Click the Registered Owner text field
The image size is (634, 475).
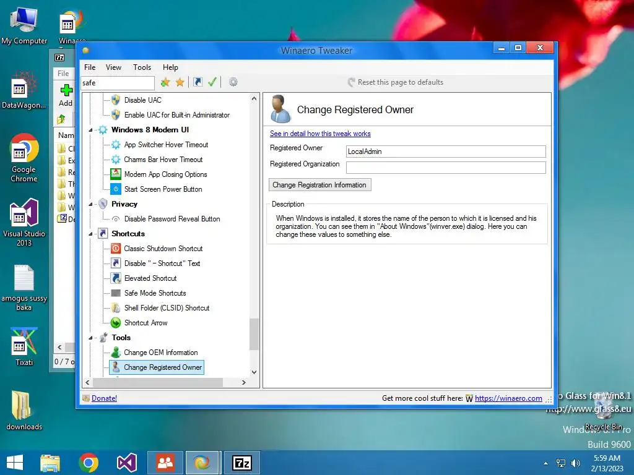pyautogui.click(x=446, y=152)
